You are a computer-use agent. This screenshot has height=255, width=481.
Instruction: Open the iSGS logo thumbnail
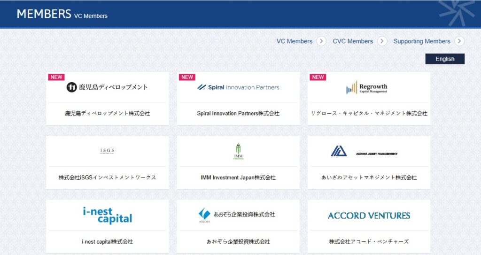107,150
